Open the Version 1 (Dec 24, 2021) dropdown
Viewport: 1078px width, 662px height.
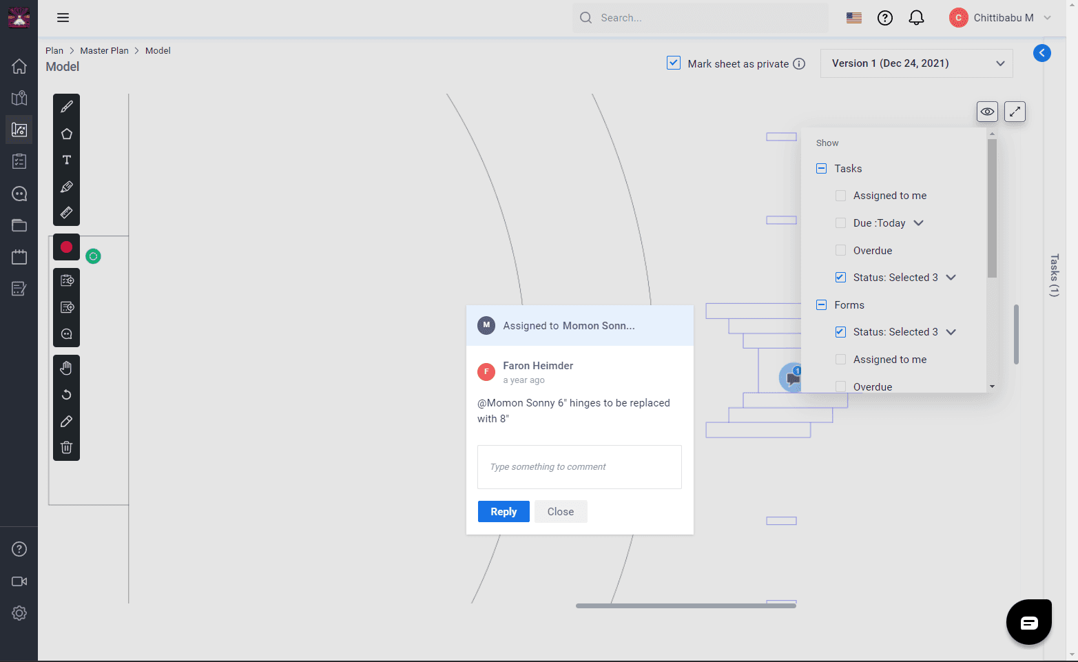coord(916,63)
